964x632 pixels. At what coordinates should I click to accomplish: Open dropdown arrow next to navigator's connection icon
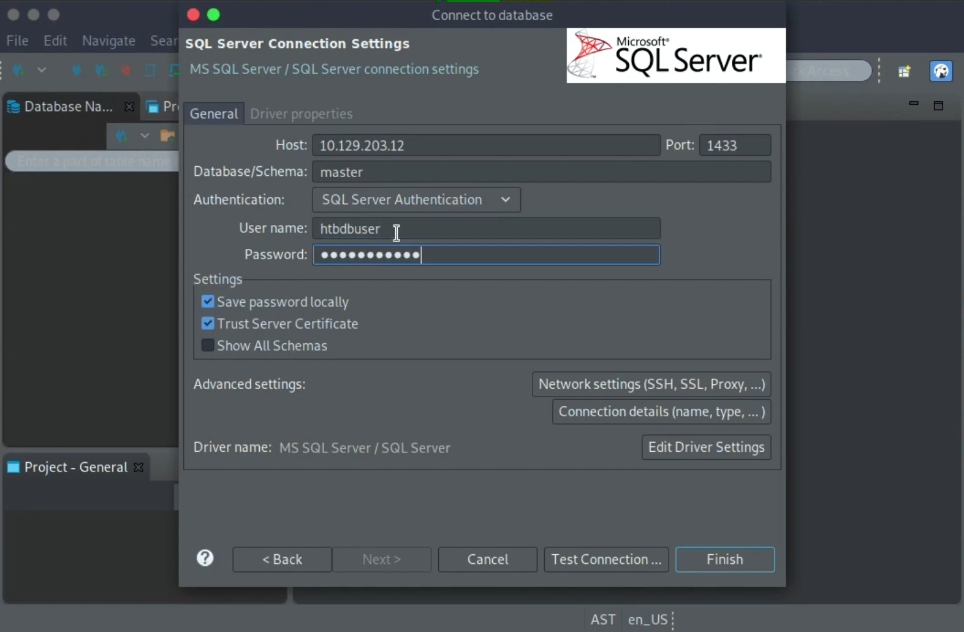point(145,135)
